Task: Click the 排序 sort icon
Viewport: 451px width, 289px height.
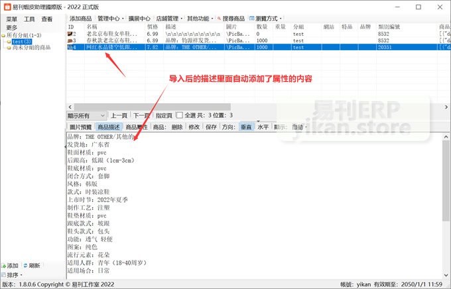Action: click(4, 275)
